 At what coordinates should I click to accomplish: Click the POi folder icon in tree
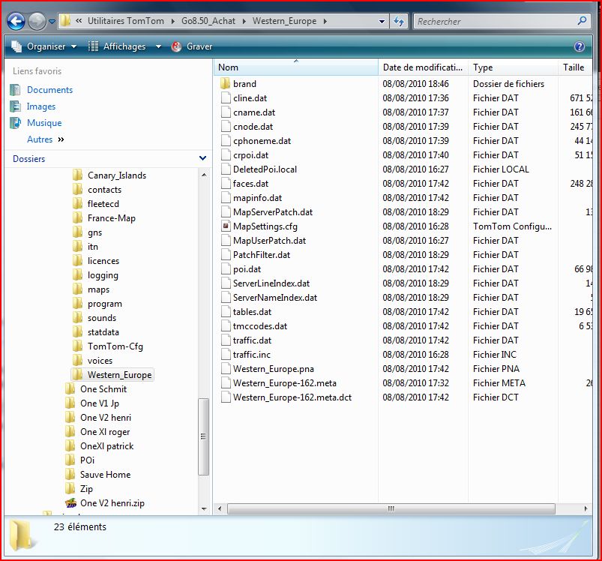click(70, 460)
